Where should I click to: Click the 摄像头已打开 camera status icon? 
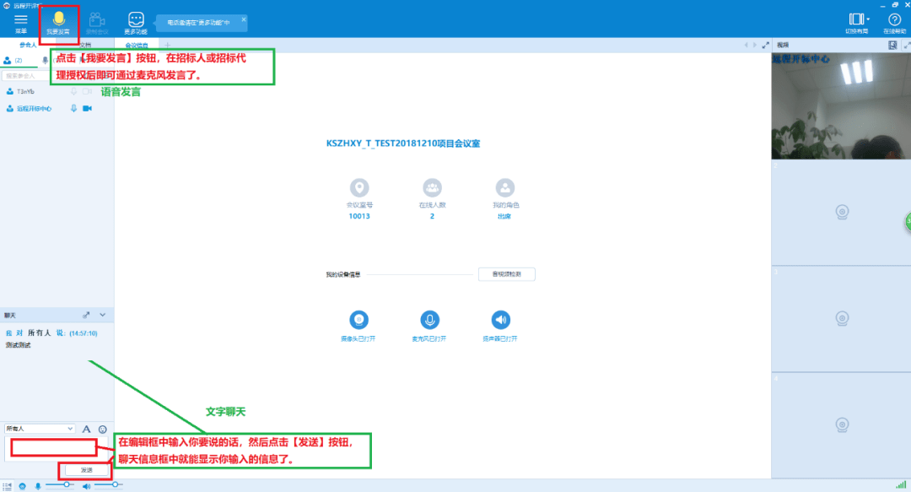click(x=358, y=319)
